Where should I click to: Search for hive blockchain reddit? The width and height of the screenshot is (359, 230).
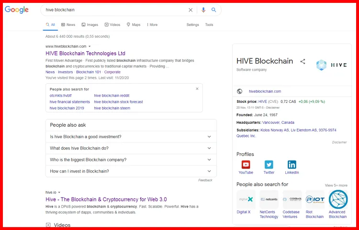pos(112,96)
